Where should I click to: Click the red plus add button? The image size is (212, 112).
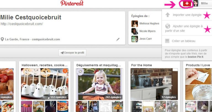[x=187, y=4]
